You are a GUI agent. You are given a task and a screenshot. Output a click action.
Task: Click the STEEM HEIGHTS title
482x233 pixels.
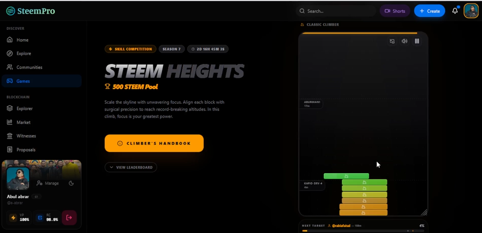174,71
